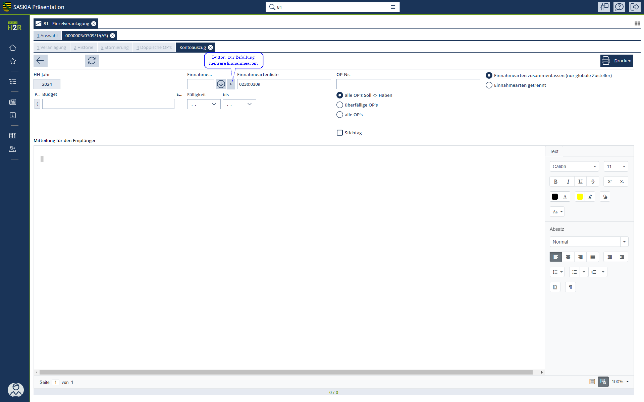The height and width of the screenshot is (402, 644).
Task: Click into the OP-Nr. input field
Action: (408, 84)
